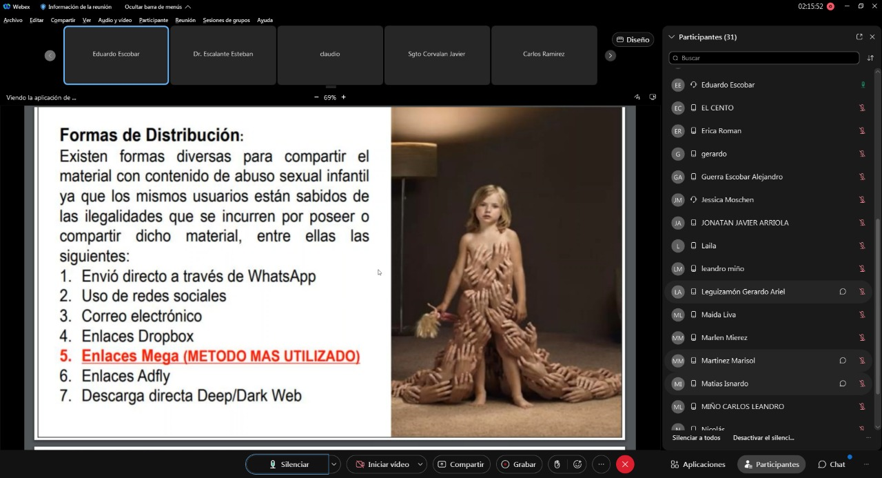Open the Diseño layout button
This screenshot has height=478, width=882.
633,39
